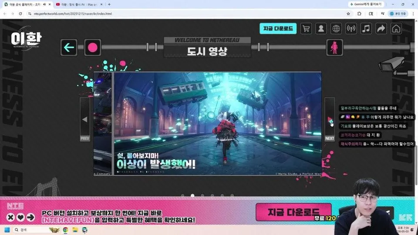
Task: Click the chat message from 채식주의하자
Action: pos(377,144)
